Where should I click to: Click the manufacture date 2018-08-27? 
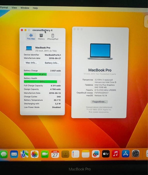click(55, 58)
